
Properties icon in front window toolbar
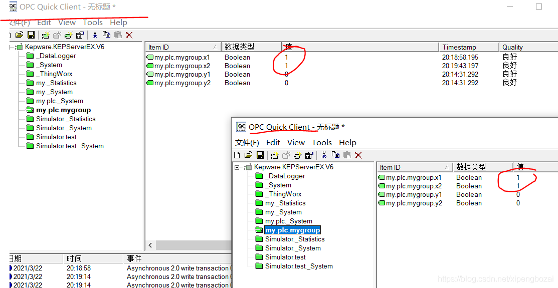point(309,155)
